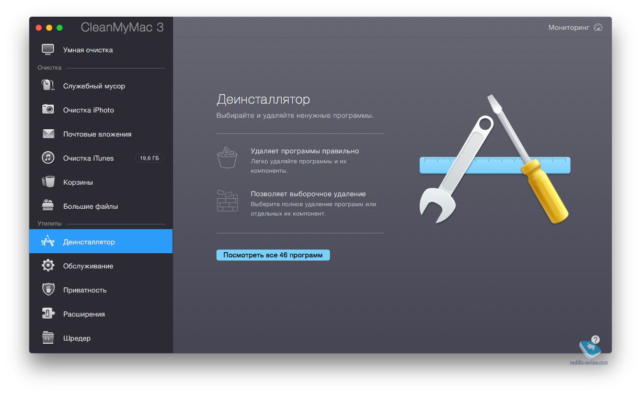The width and height of the screenshot is (641, 395).
Task: Click the Очистка section header
Action: (50, 67)
